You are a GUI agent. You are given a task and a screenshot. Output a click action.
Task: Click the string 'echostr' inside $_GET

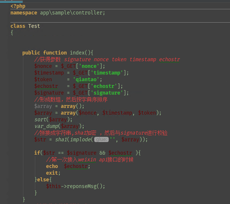click(104, 86)
